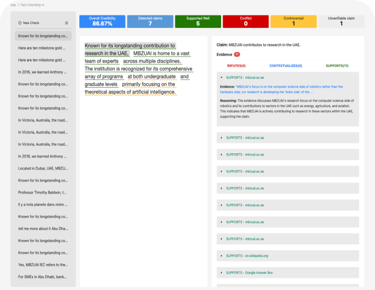Click the red evidence count badge
This screenshot has height=290, width=375.
point(237,55)
